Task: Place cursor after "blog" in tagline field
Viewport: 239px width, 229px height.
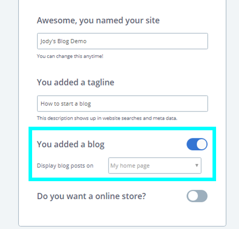Action: coord(91,104)
